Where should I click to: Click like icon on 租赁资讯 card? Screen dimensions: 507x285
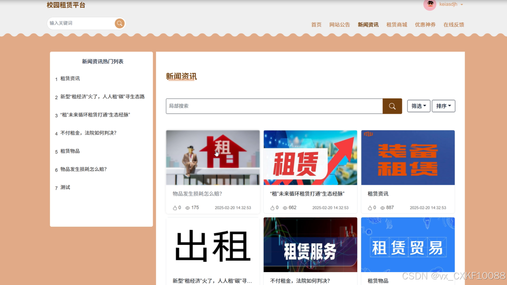[x=370, y=208]
